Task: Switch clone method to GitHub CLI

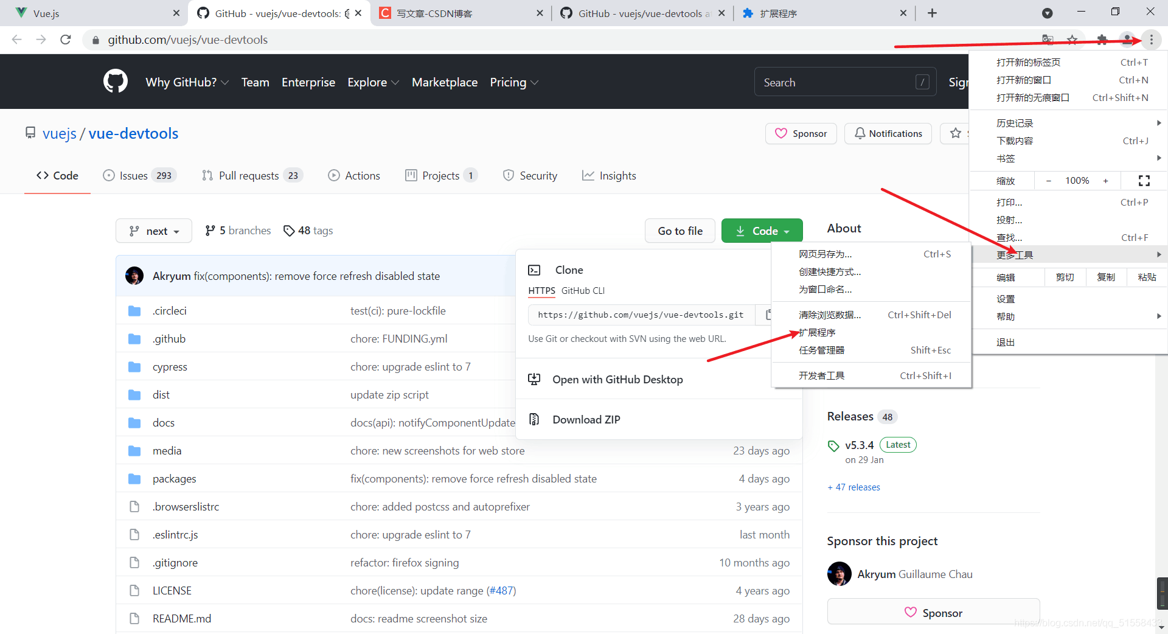Action: 583,291
